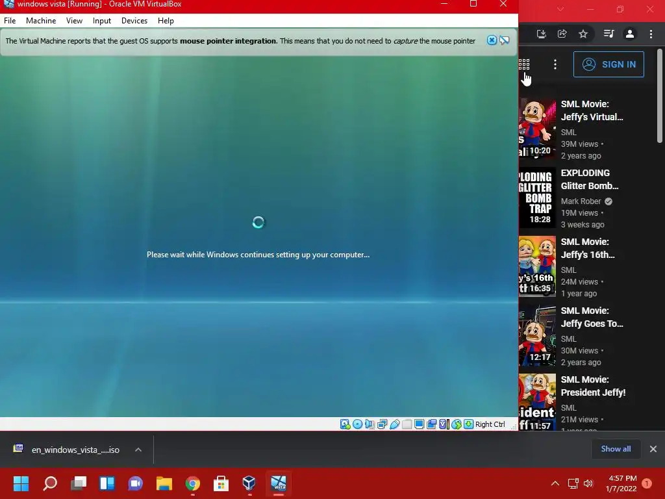Viewport: 665px width, 499px height.
Task: Click the display status icon
Action: pyautogui.click(x=419, y=424)
